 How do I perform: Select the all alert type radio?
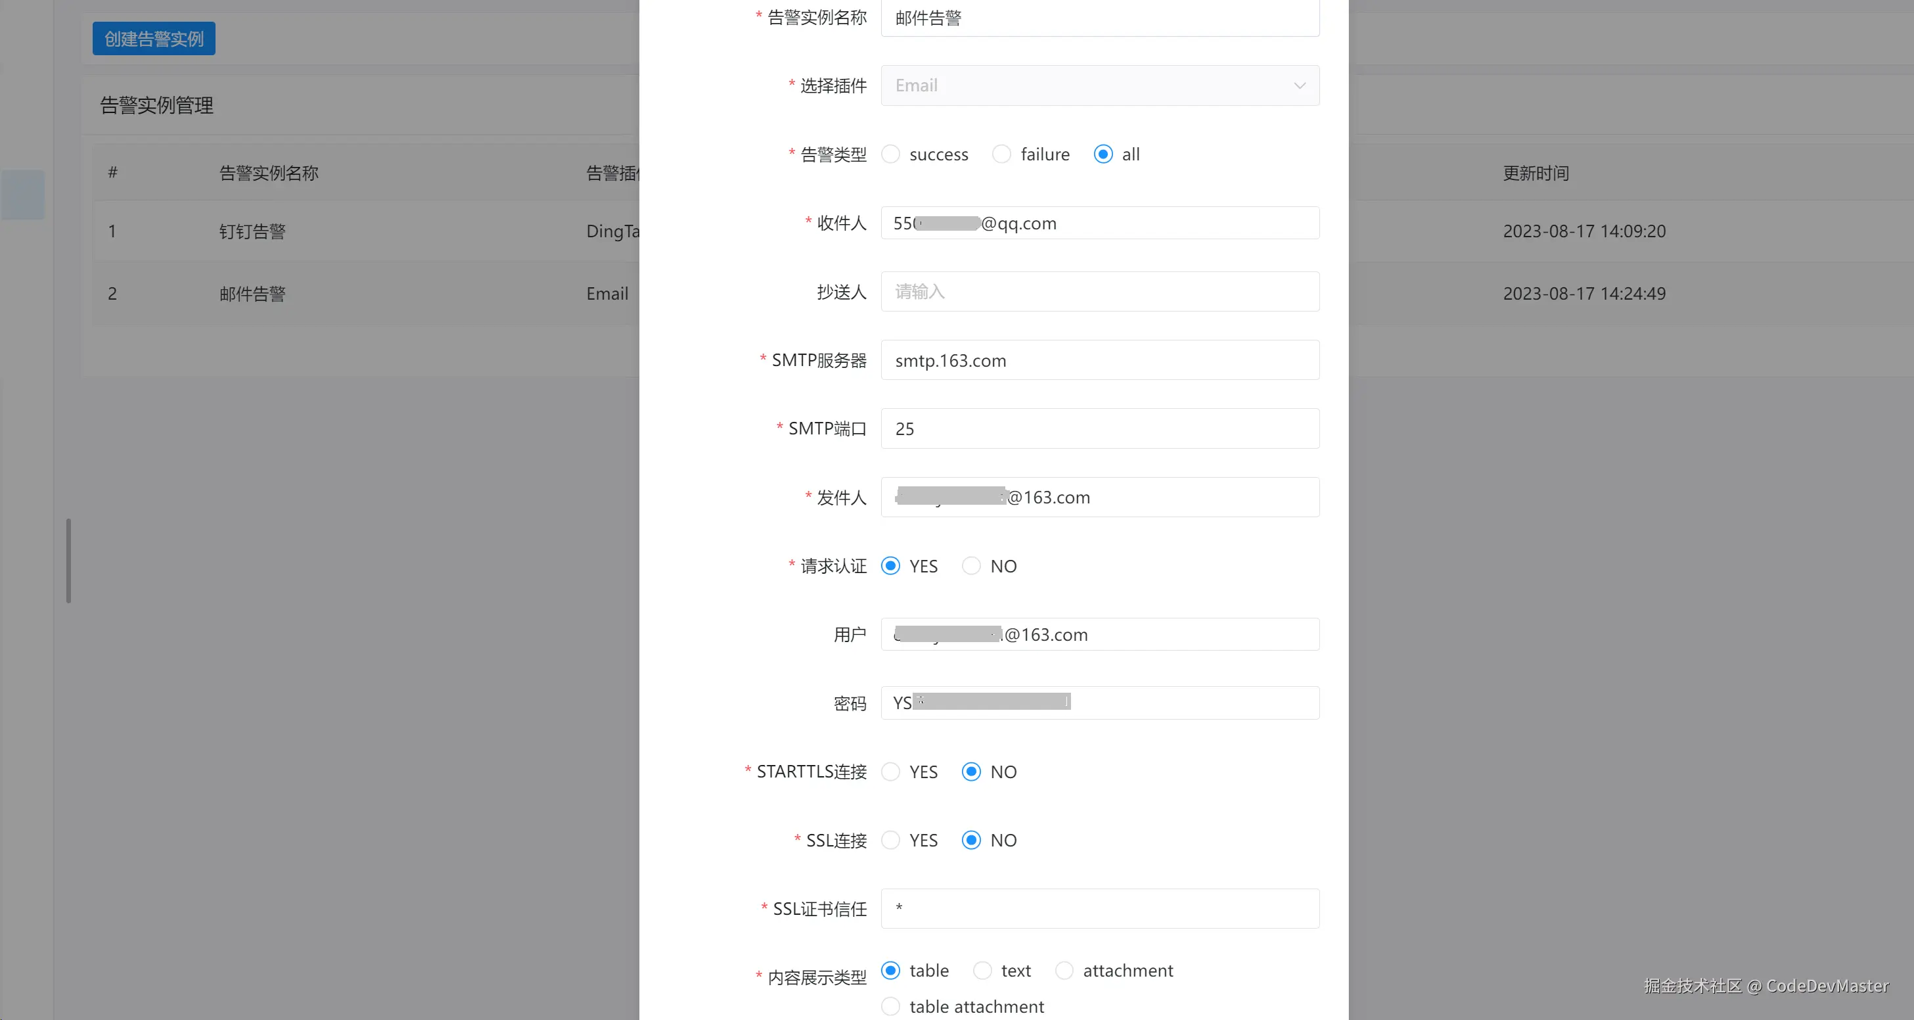tap(1103, 154)
